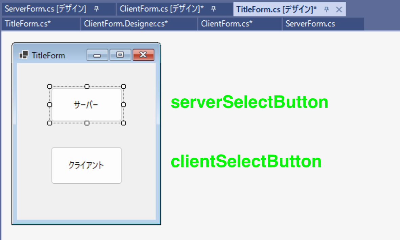Select the クライアント clientSelectButton
Viewport: 400px width, 240px height.
87,165
